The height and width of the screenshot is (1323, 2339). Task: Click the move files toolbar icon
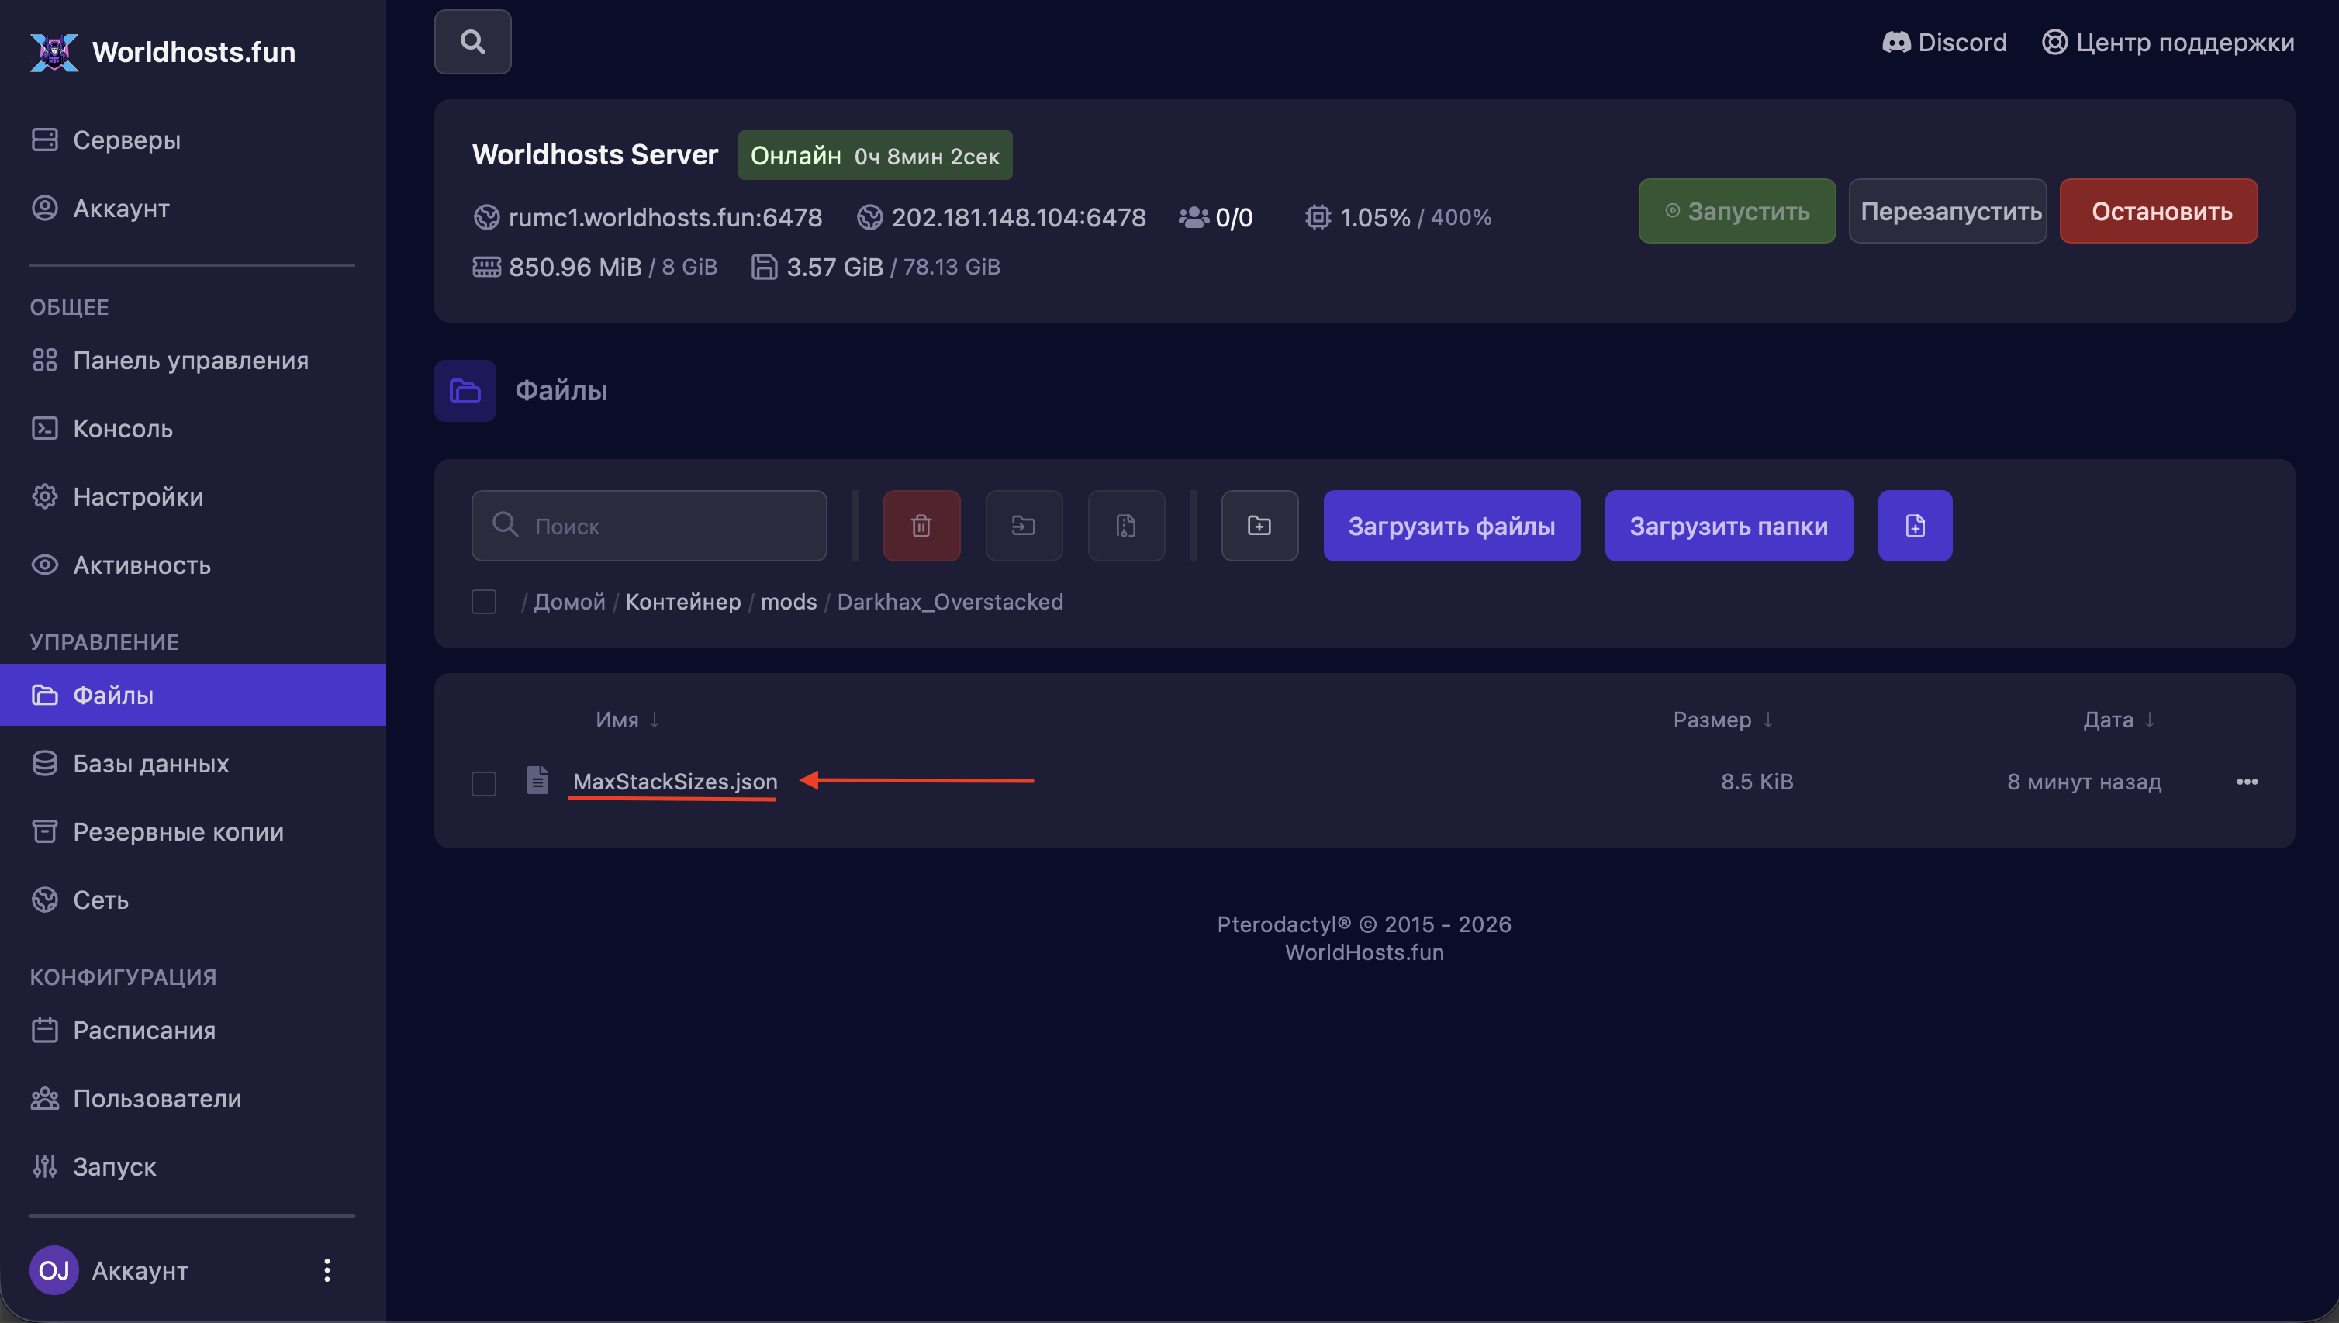point(1023,525)
